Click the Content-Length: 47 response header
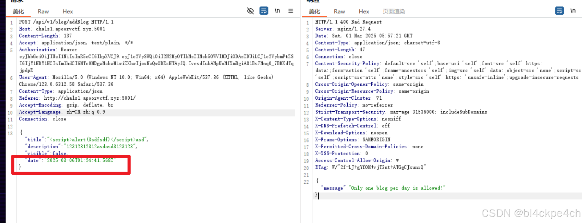 click(x=340, y=50)
